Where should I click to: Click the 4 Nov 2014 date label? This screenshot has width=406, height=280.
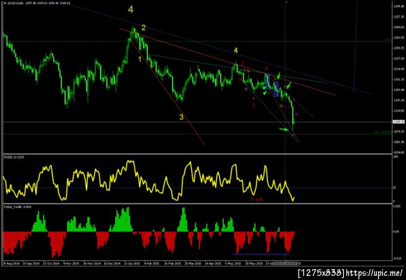pyautogui.click(x=71, y=264)
